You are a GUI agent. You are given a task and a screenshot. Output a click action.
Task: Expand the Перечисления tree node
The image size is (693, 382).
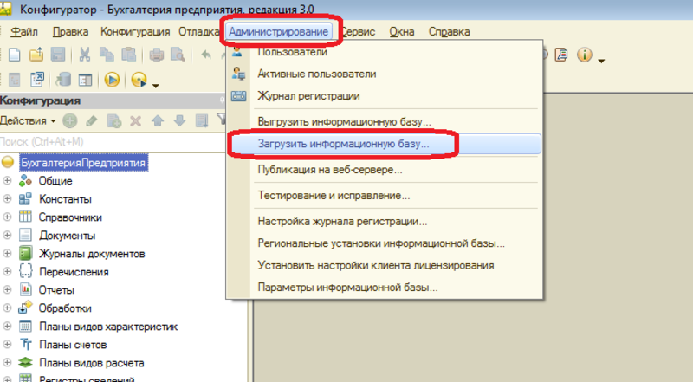click(x=7, y=271)
